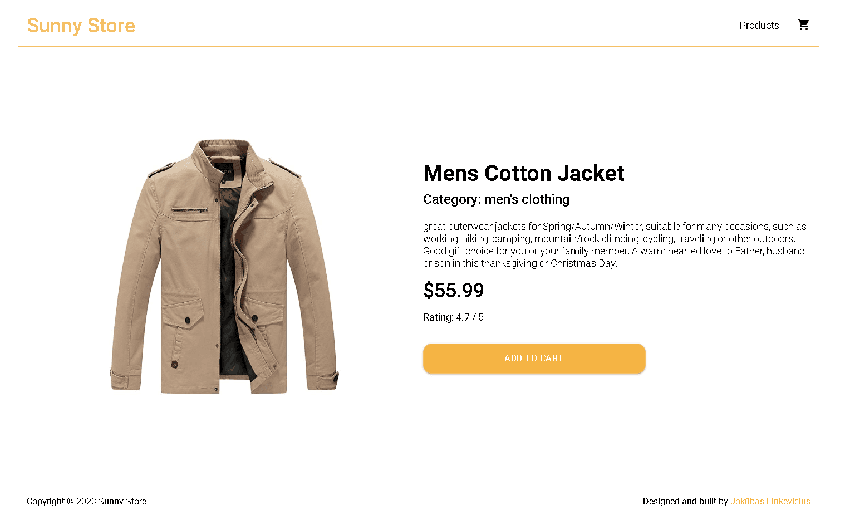845x515 pixels.
Task: Click the $55.99 price
Action: 453,290
